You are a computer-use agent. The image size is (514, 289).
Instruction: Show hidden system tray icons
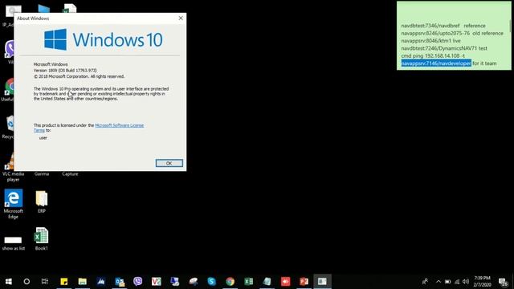pos(439,282)
